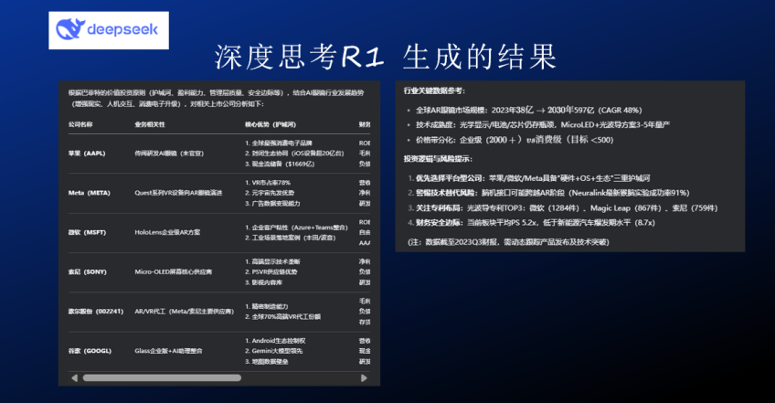
Task: Click the AR/VR代工 business cell
Action: pyautogui.click(x=185, y=312)
